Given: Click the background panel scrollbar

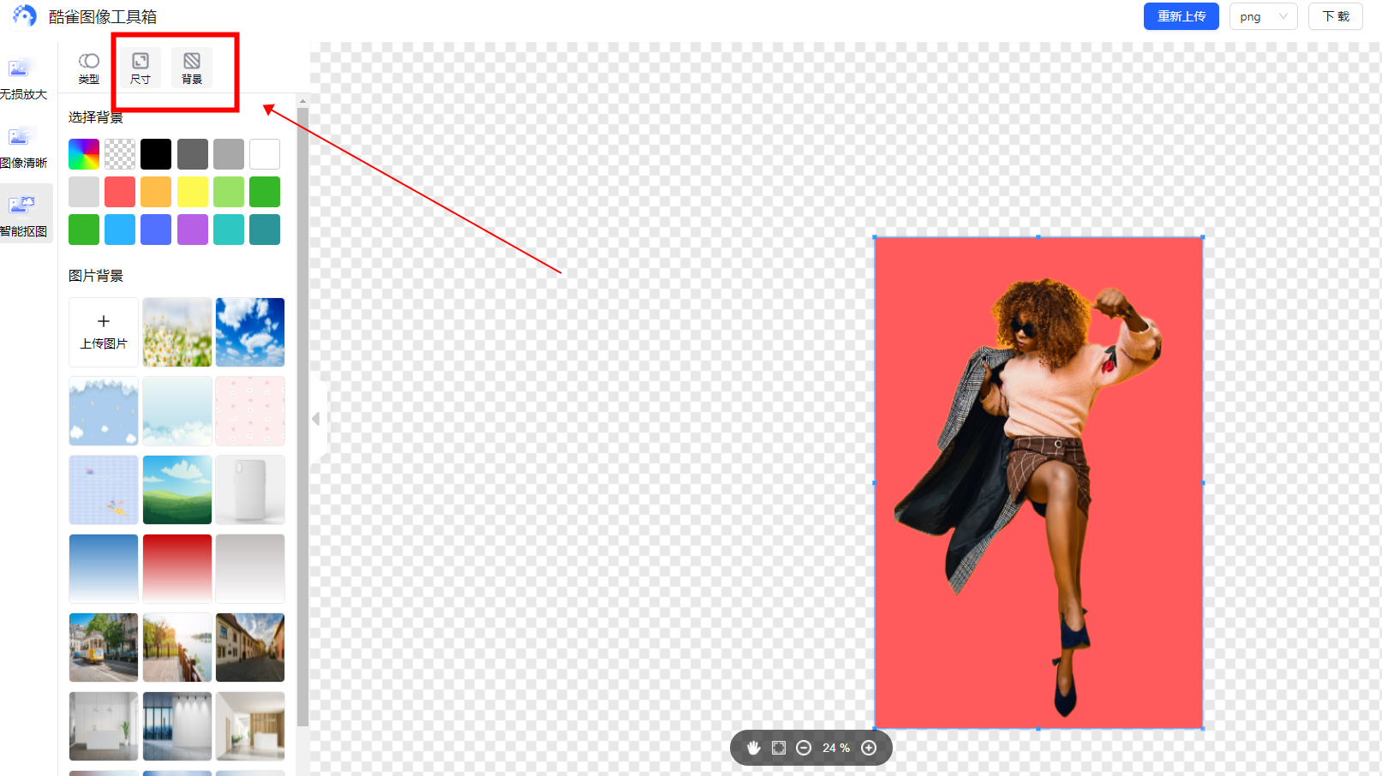Looking at the screenshot, I should point(302,417).
